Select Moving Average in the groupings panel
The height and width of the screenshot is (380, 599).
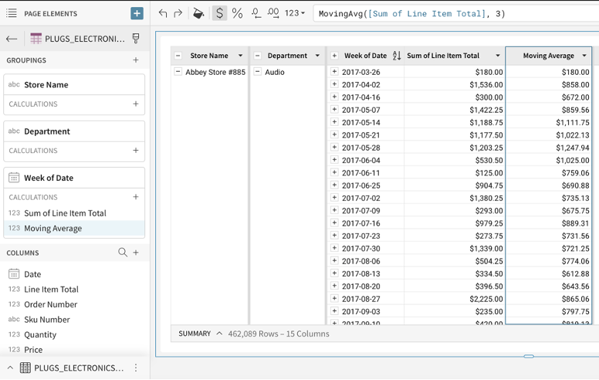[52, 229]
